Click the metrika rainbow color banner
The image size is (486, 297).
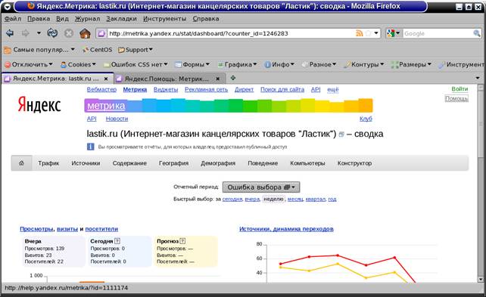coord(229,106)
